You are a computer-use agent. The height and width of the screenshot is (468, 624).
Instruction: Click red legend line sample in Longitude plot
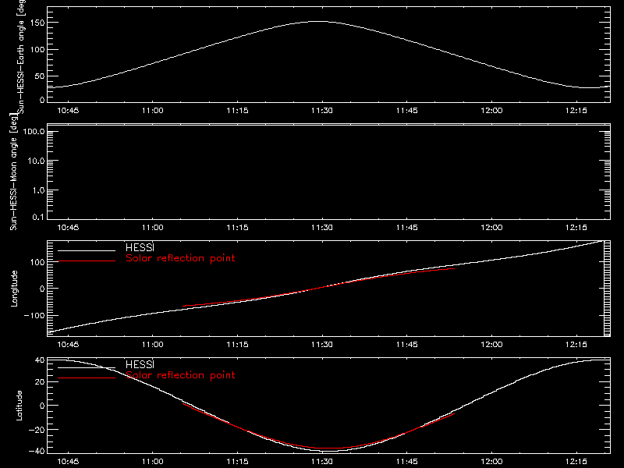pos(87,261)
